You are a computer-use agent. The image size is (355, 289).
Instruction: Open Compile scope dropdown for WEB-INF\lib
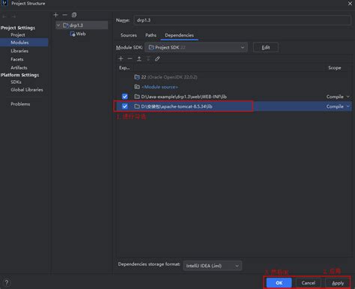pyautogui.click(x=338, y=97)
